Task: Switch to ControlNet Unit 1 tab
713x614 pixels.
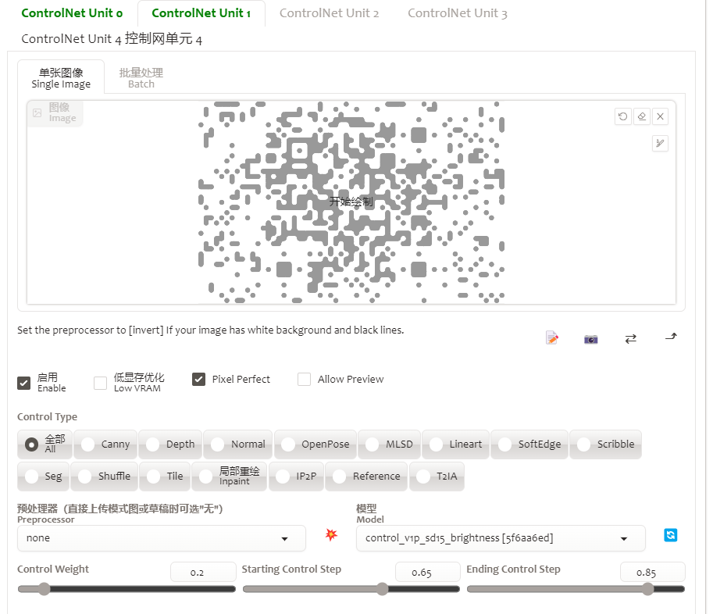Action: pyautogui.click(x=201, y=13)
